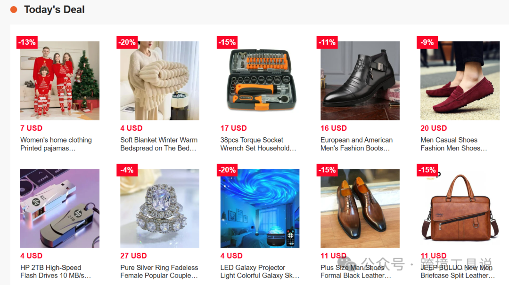Screen dimensions: 509x285
Task: Open the LED galaxy projector image
Action: pyautogui.click(x=260, y=208)
